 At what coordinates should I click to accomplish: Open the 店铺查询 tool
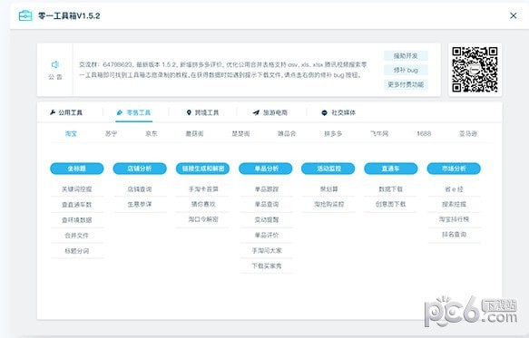[x=140, y=189]
